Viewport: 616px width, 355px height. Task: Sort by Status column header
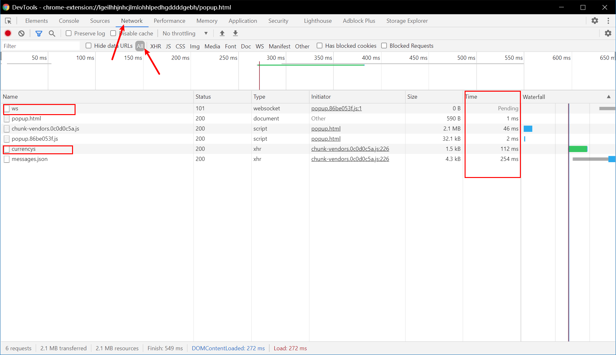pyautogui.click(x=222, y=97)
